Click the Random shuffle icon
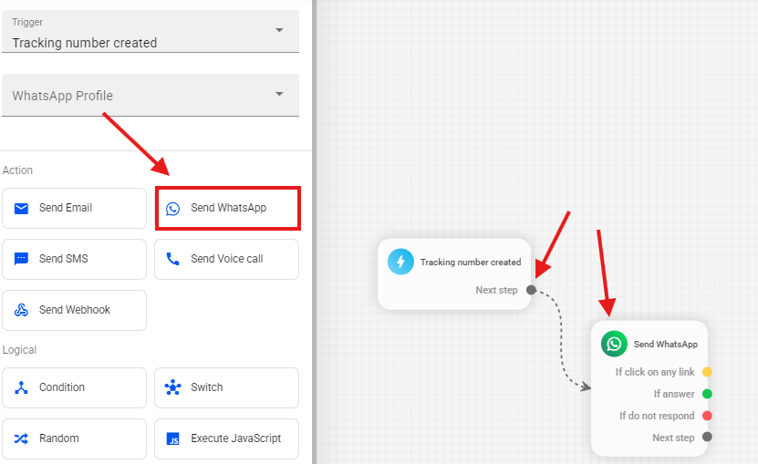The image size is (758, 464). coord(22,438)
